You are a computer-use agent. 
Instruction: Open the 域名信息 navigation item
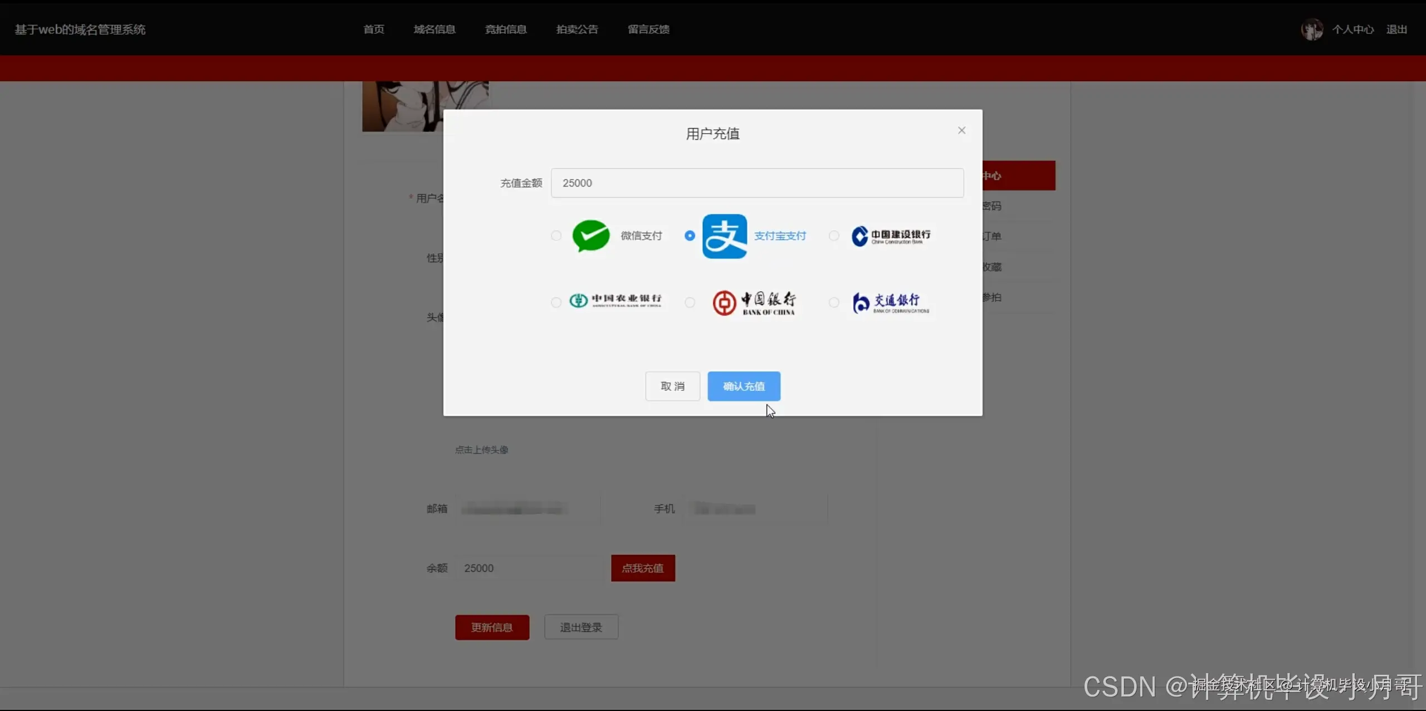[434, 28]
